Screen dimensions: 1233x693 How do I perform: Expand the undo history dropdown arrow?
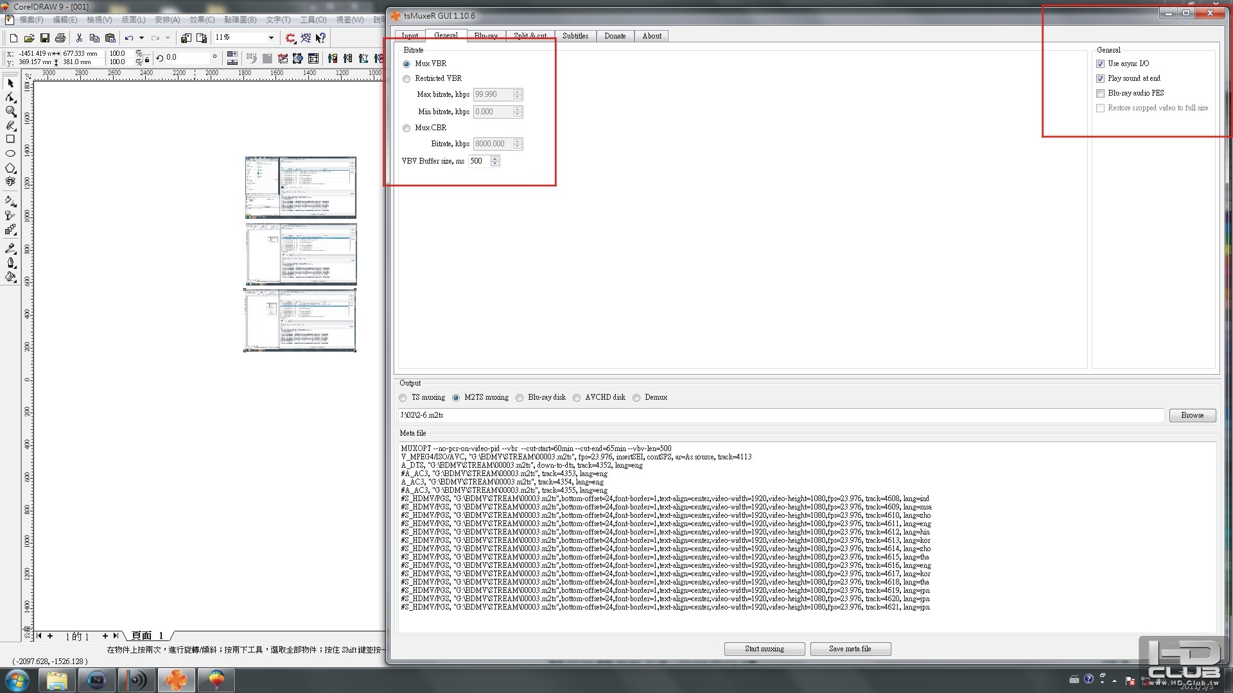(141, 38)
